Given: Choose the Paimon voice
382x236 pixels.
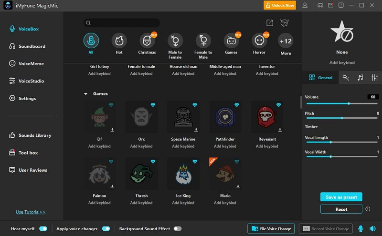Looking at the screenshot, I should click(99, 174).
